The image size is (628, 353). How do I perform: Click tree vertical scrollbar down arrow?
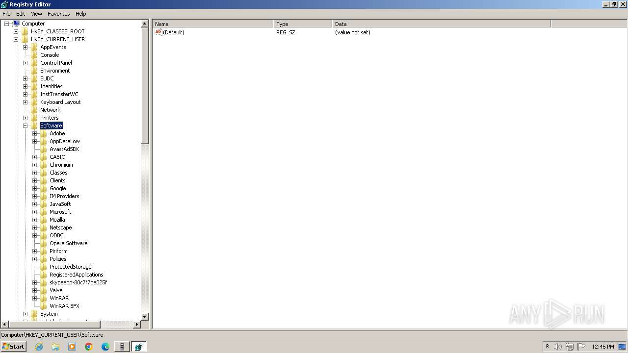(x=145, y=317)
